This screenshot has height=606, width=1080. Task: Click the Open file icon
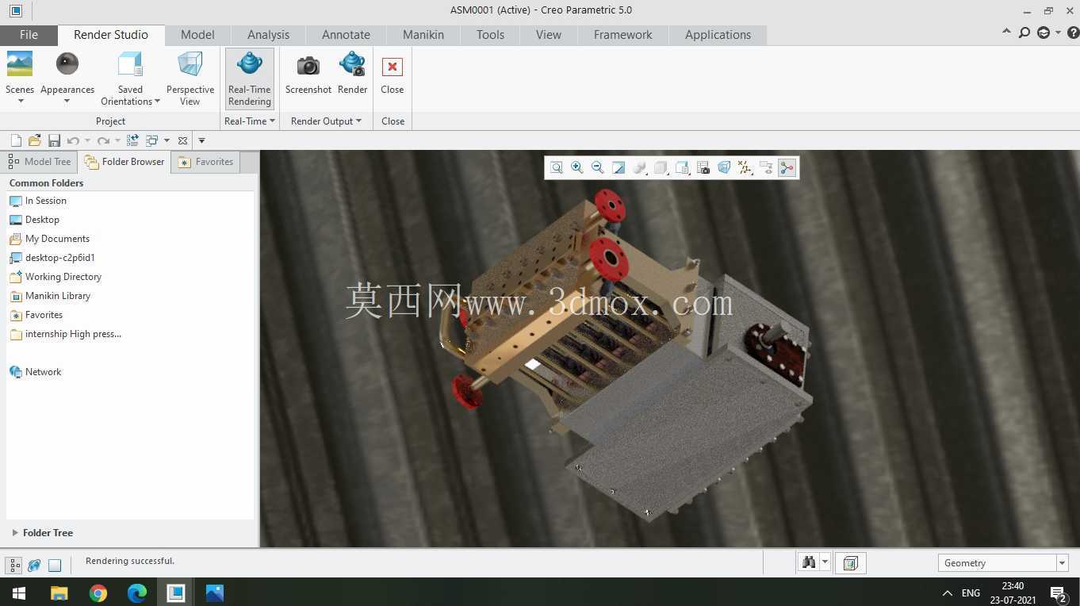pyautogui.click(x=35, y=140)
